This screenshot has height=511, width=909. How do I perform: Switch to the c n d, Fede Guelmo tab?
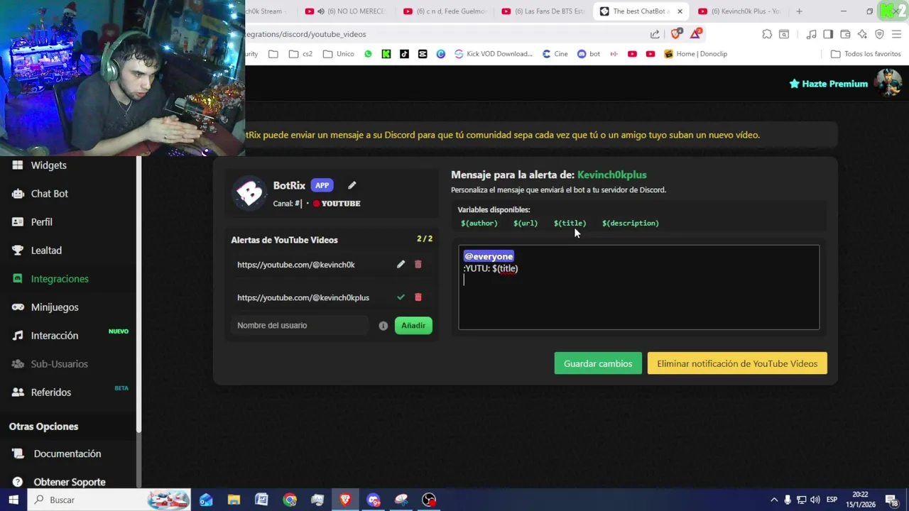click(x=444, y=11)
